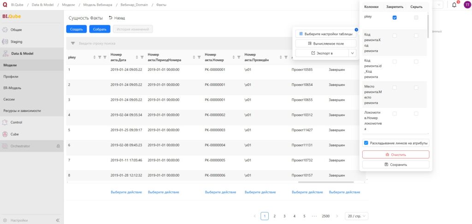Image resolution: width=472 pixels, height=224 pixels.
Task: Collapse the sidebar with double-chevron icon
Action: click(58, 220)
